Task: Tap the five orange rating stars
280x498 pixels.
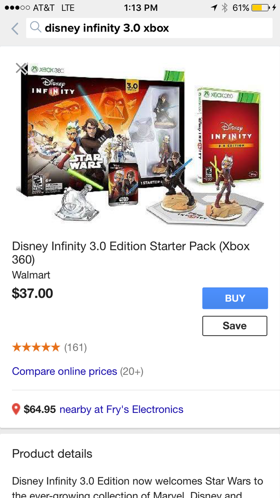Action: (36, 347)
